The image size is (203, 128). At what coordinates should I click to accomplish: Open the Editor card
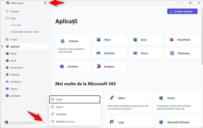pos(128,102)
